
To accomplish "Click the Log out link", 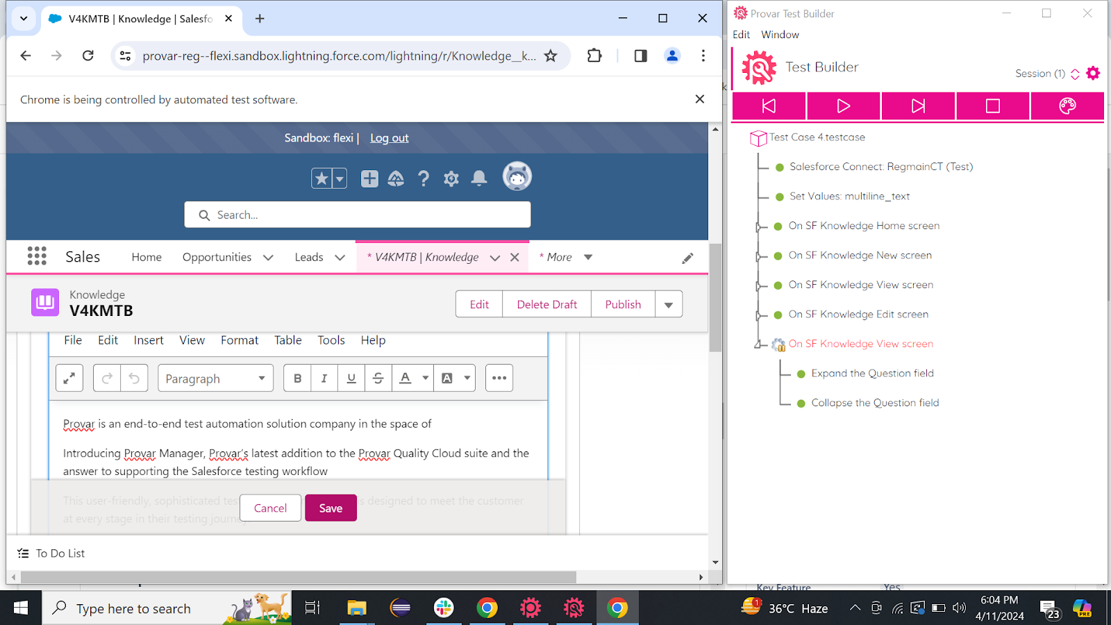I will pos(389,137).
